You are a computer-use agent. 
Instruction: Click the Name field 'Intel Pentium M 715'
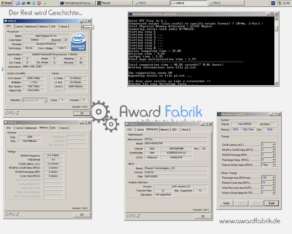pyautogui.click(x=46, y=36)
